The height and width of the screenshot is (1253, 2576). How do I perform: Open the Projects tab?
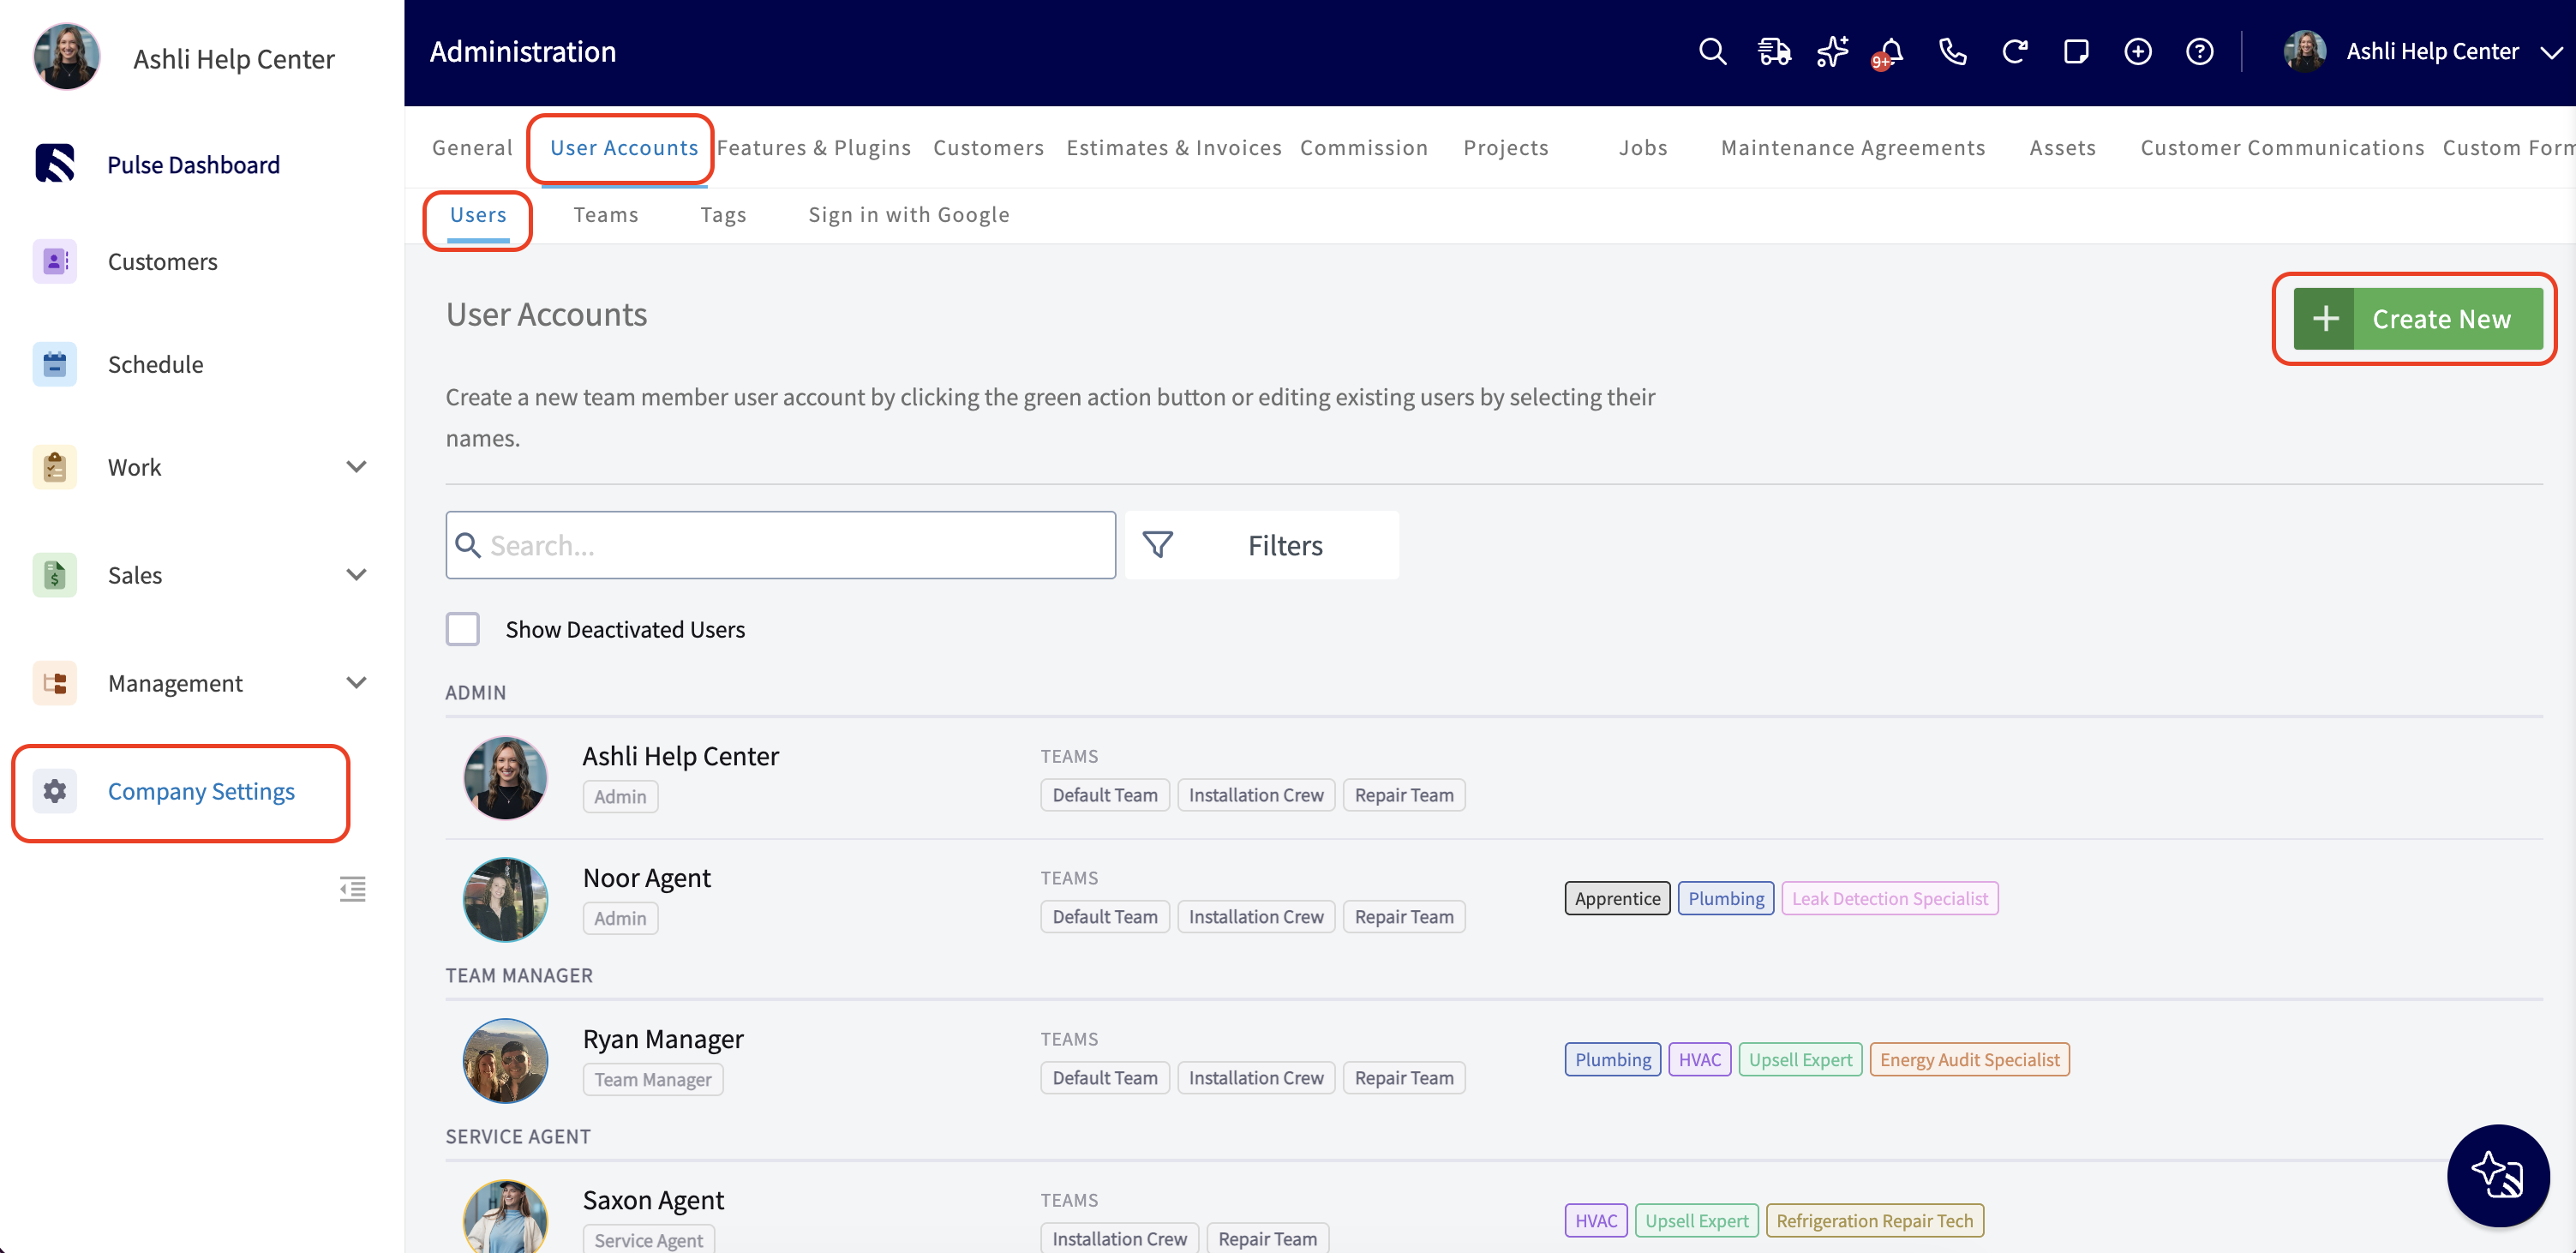[1506, 147]
